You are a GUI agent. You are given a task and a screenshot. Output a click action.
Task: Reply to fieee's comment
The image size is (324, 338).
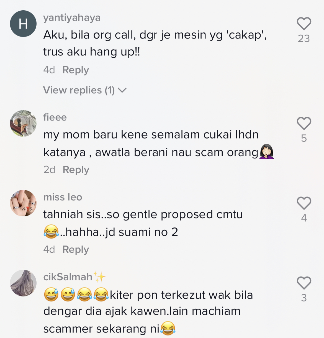(76, 170)
